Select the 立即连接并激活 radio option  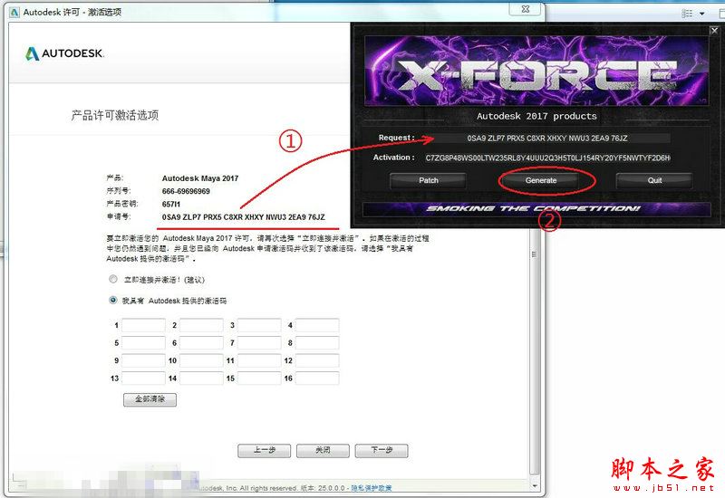tap(112, 279)
